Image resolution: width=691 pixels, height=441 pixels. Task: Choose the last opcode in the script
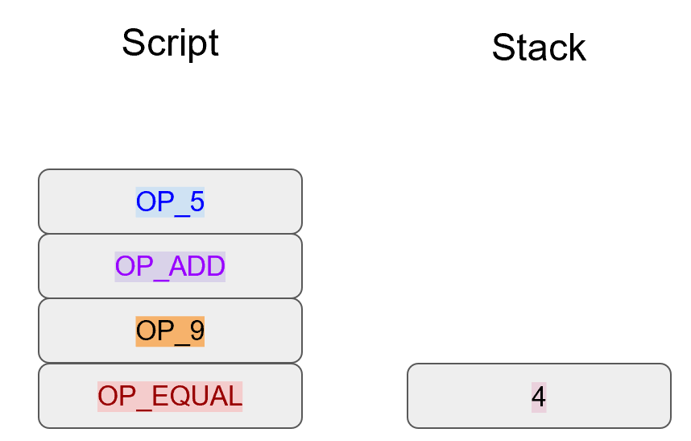[170, 396]
